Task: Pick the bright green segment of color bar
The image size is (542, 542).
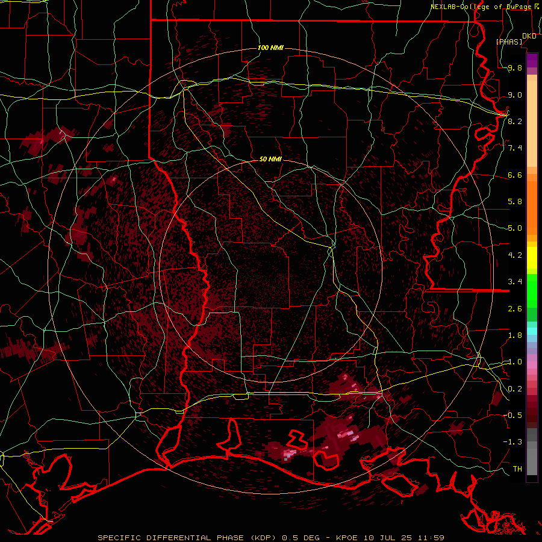Action: tap(532, 290)
